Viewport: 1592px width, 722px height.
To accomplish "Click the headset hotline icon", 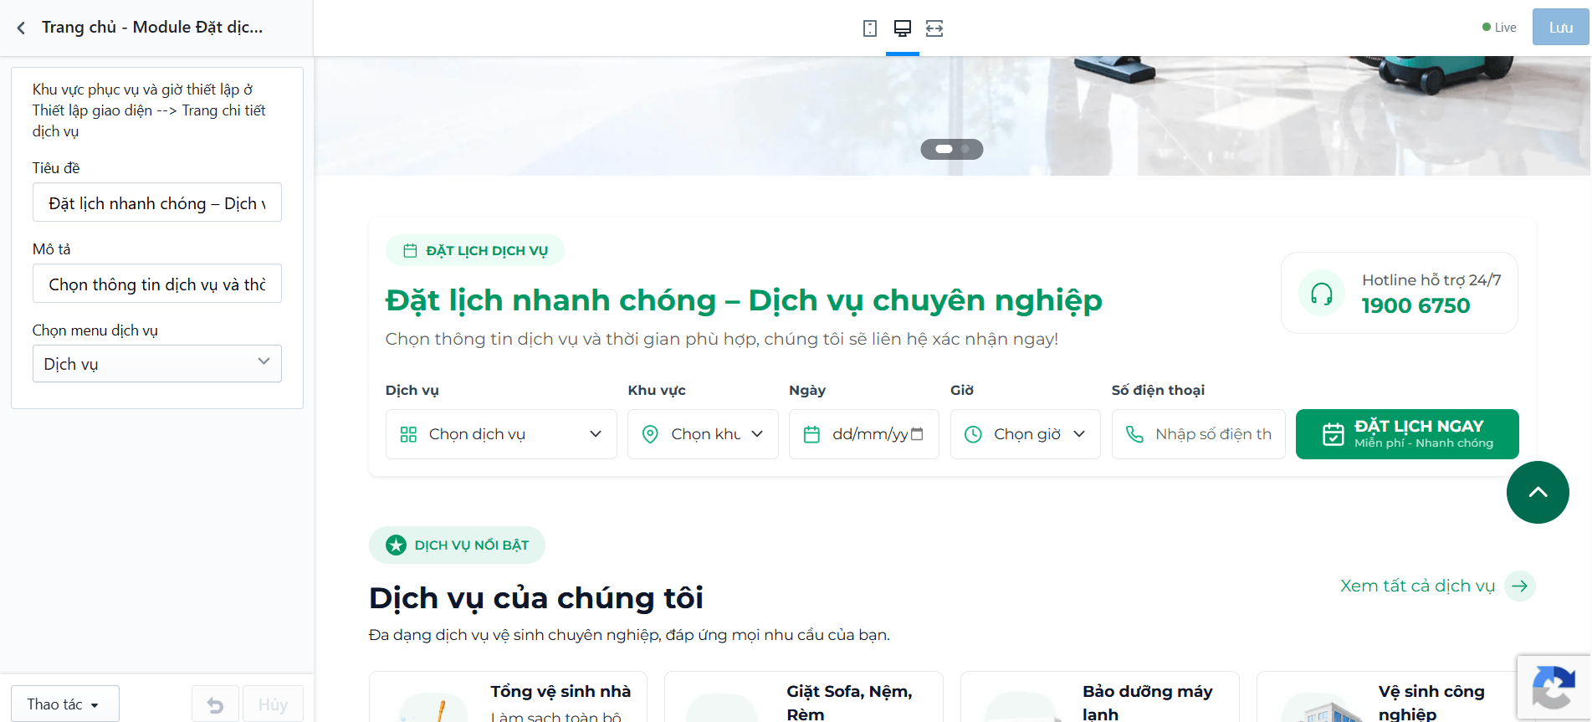I will [1322, 293].
